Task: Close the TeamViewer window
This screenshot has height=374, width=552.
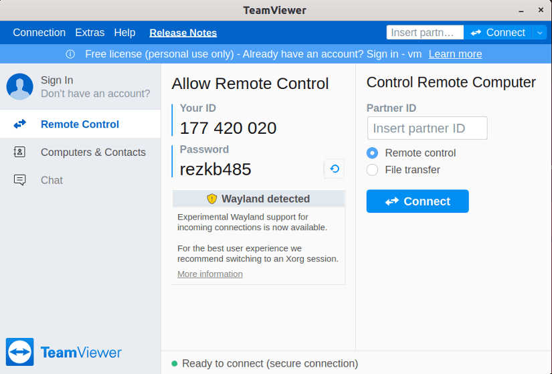Action: pos(541,10)
